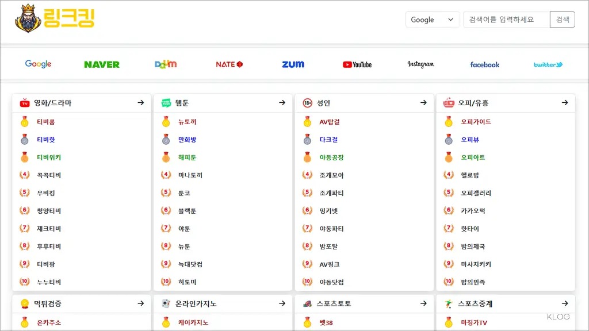Click the soccer ball icon beside 온라인카지노
The image size is (589, 331).
click(x=166, y=303)
